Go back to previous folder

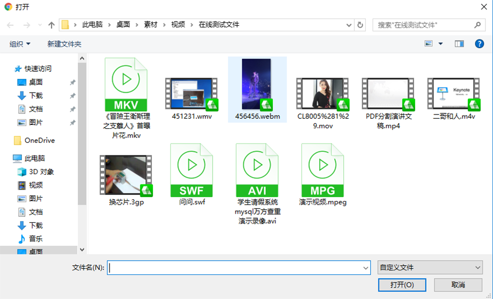10,25
